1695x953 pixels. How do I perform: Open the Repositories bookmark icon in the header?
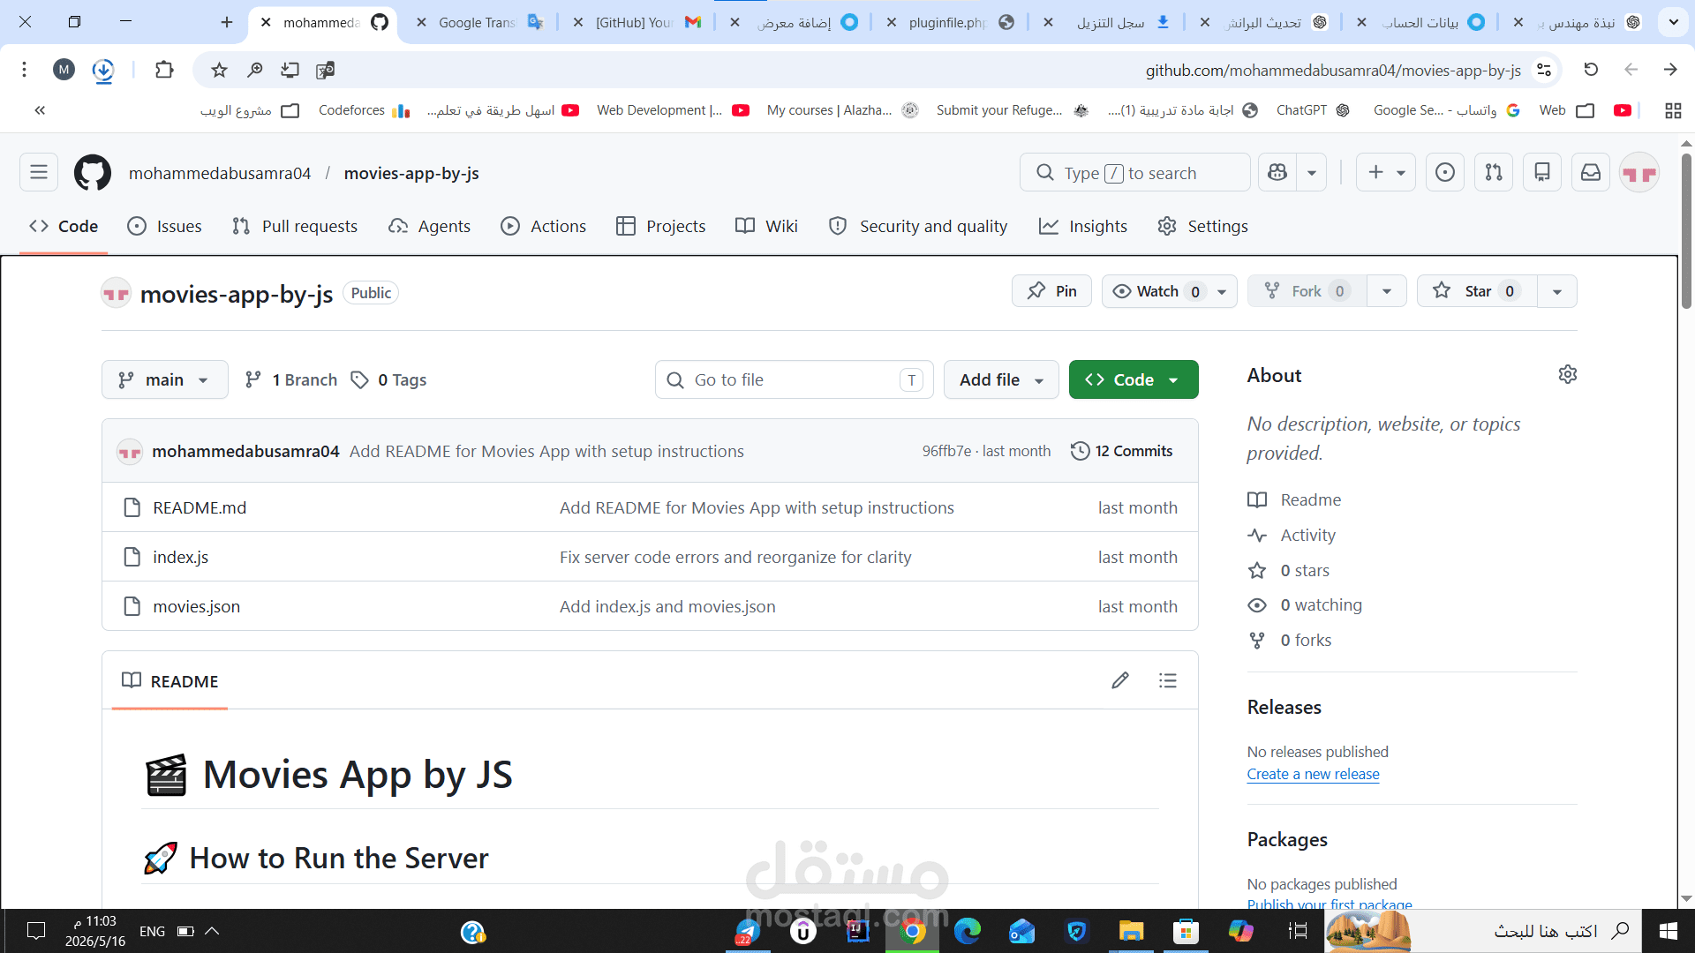(x=1542, y=172)
